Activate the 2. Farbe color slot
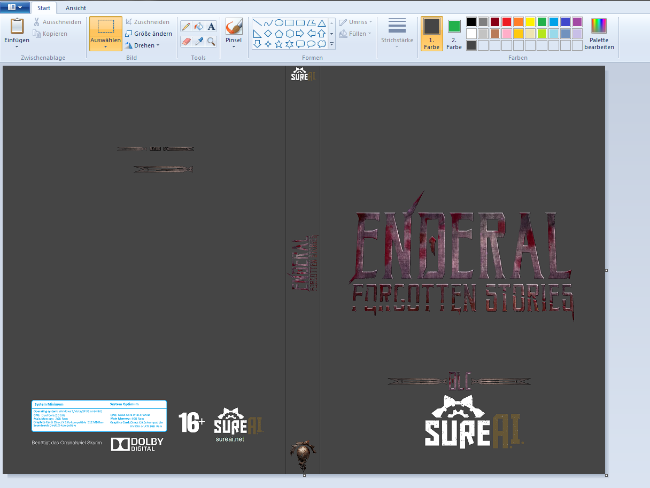Image resolution: width=650 pixels, height=488 pixels. (454, 33)
